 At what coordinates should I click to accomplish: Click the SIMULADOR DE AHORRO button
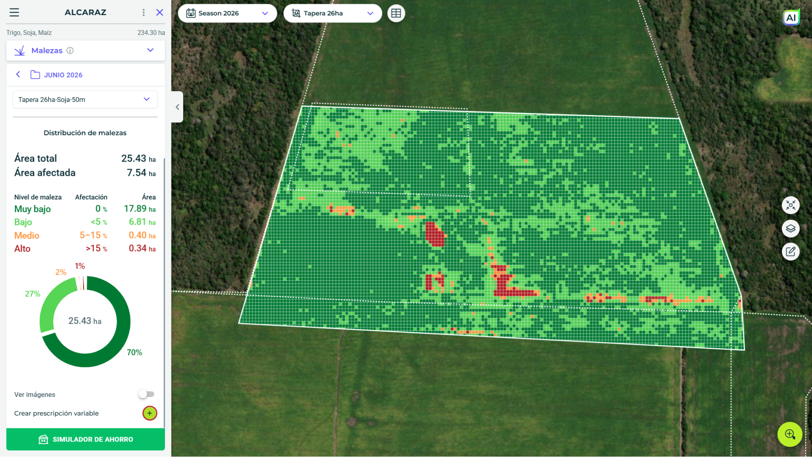85,439
